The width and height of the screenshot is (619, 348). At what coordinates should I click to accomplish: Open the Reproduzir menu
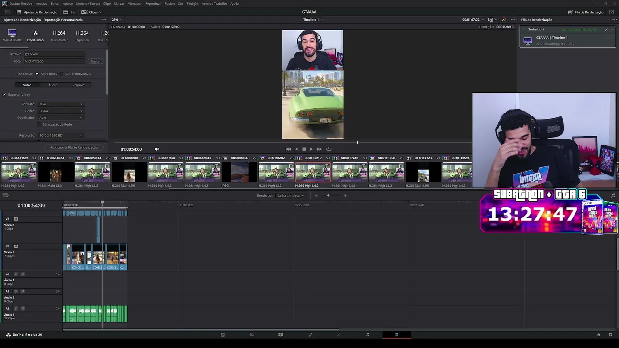(x=153, y=3)
